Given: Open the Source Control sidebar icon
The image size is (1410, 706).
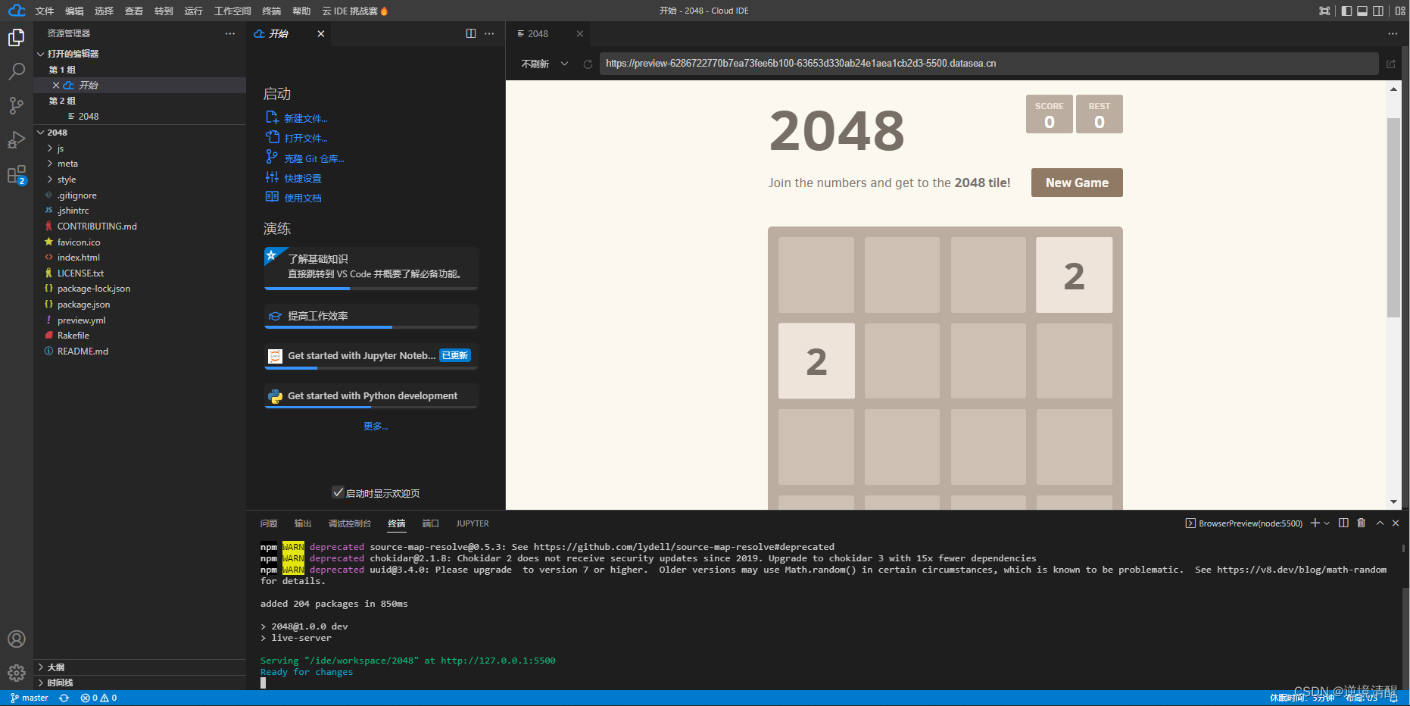Looking at the screenshot, I should 17,105.
